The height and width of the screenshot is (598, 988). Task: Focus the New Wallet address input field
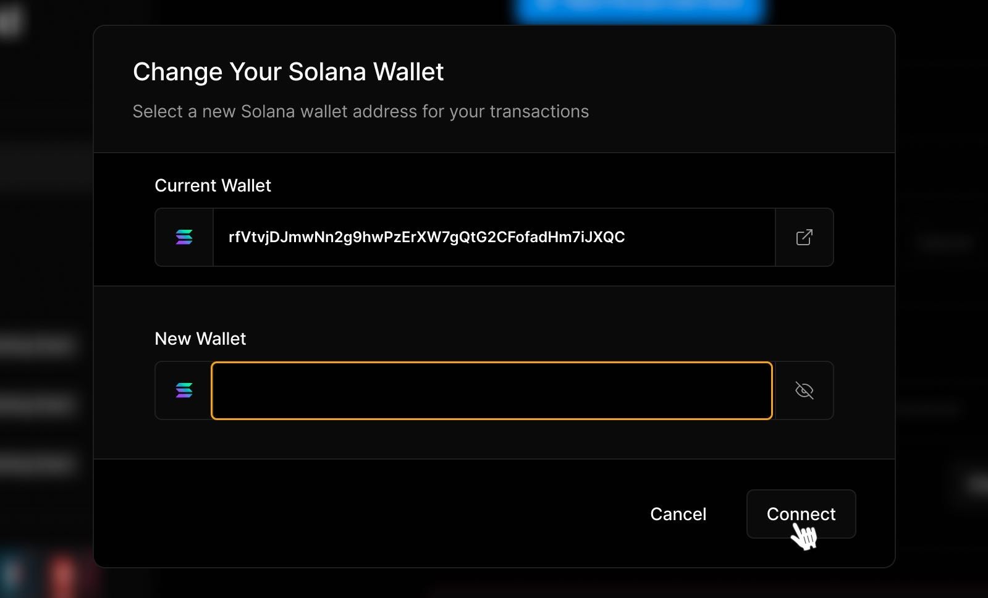click(x=492, y=390)
